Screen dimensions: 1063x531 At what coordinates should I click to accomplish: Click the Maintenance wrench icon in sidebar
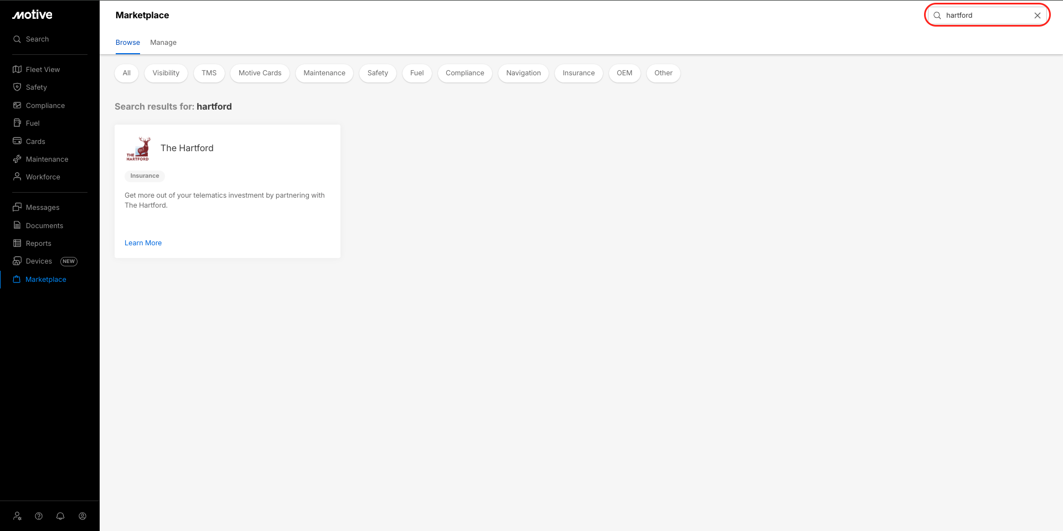[x=17, y=159]
